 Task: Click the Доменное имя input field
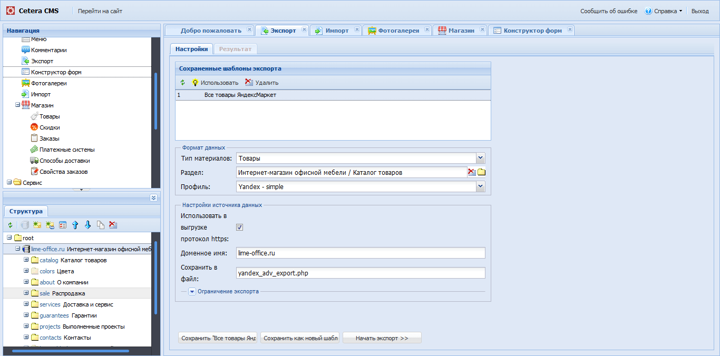(x=361, y=253)
